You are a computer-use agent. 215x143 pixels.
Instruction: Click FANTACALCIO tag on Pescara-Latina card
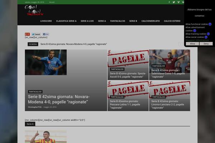117,97
